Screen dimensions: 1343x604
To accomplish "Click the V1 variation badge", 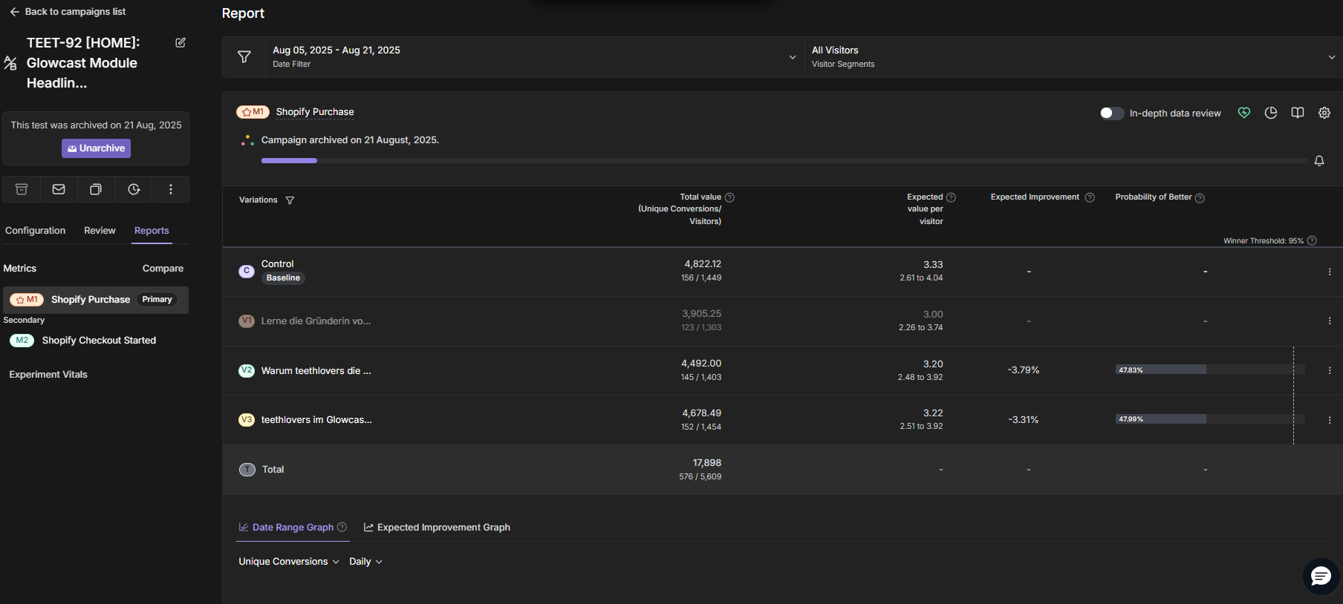I will (x=247, y=321).
